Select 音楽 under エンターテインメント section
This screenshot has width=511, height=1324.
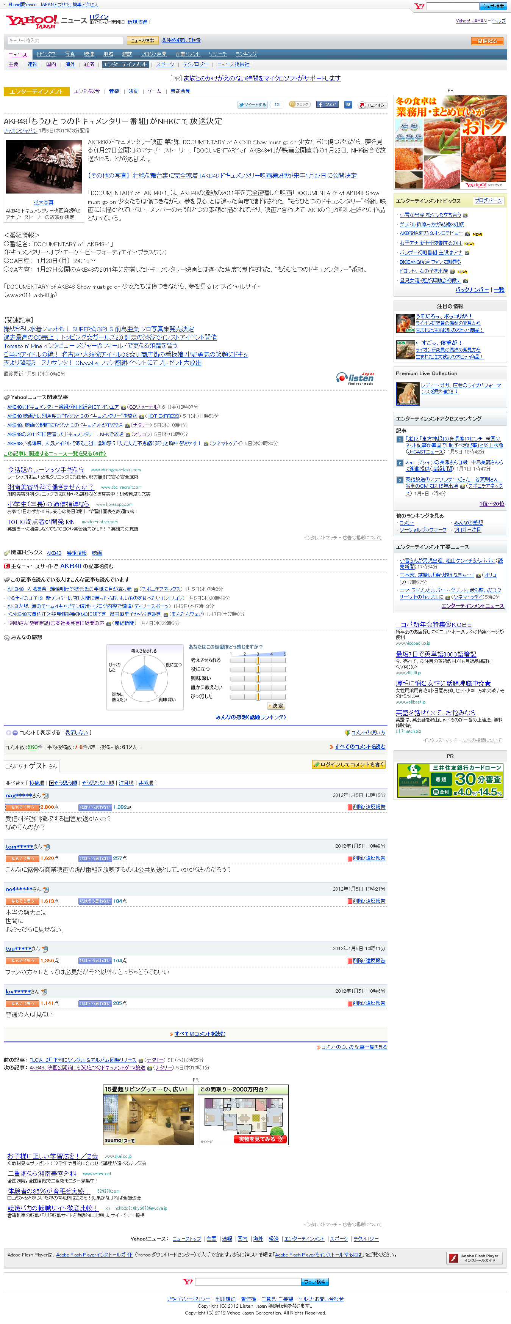coord(114,91)
